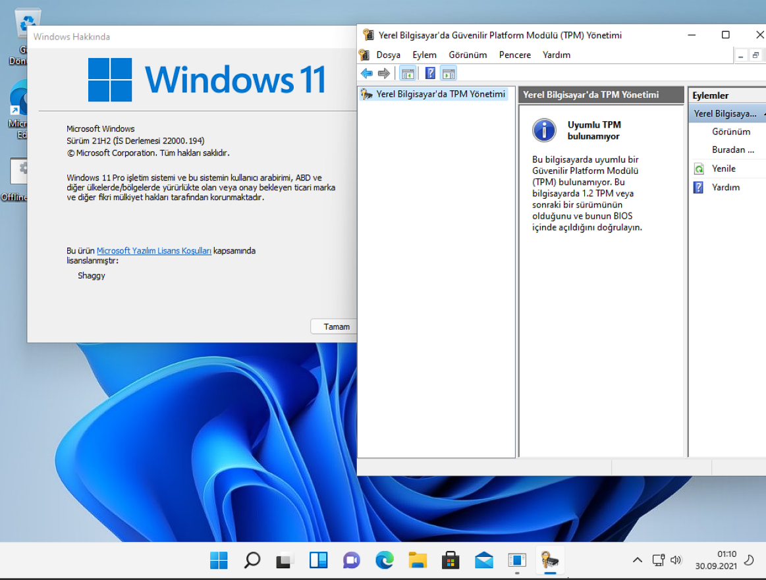
Task: Click the network icon in system tray
Action: (659, 560)
